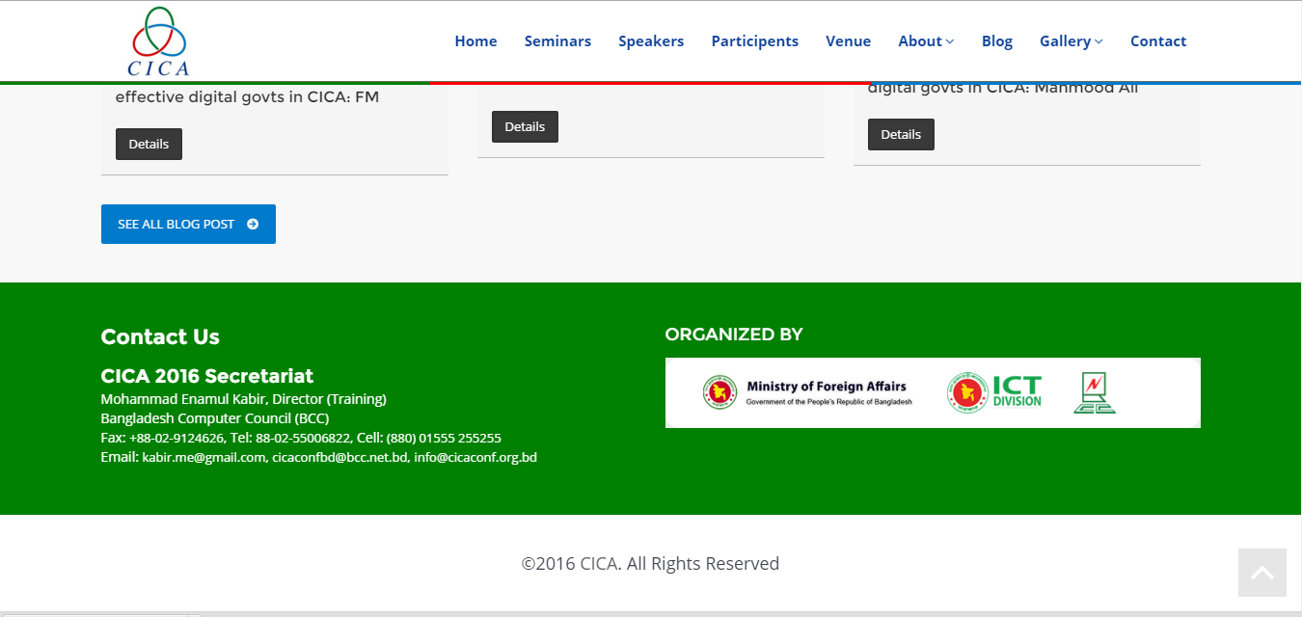Image resolution: width=1302 pixels, height=617 pixels.
Task: Navigate to Participents page
Action: click(x=754, y=41)
